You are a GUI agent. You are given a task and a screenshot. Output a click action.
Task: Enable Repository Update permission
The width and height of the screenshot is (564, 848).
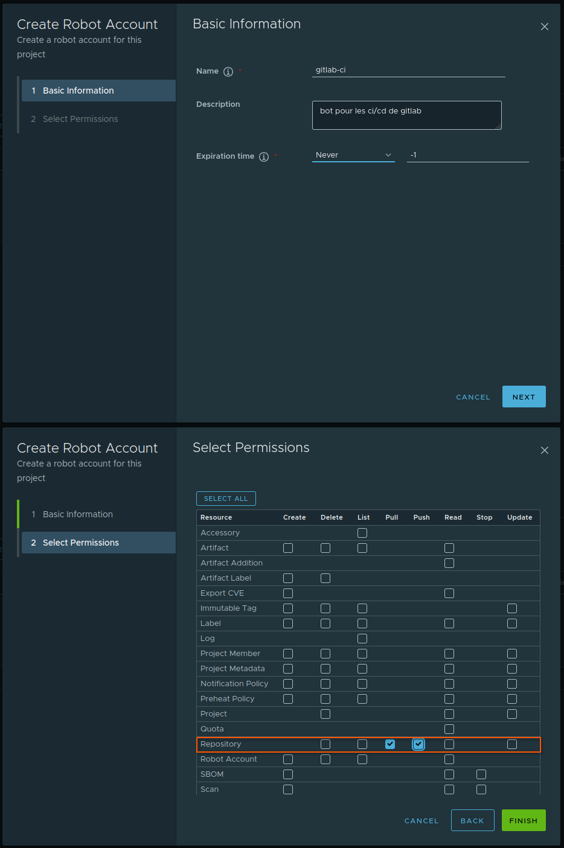coord(512,744)
